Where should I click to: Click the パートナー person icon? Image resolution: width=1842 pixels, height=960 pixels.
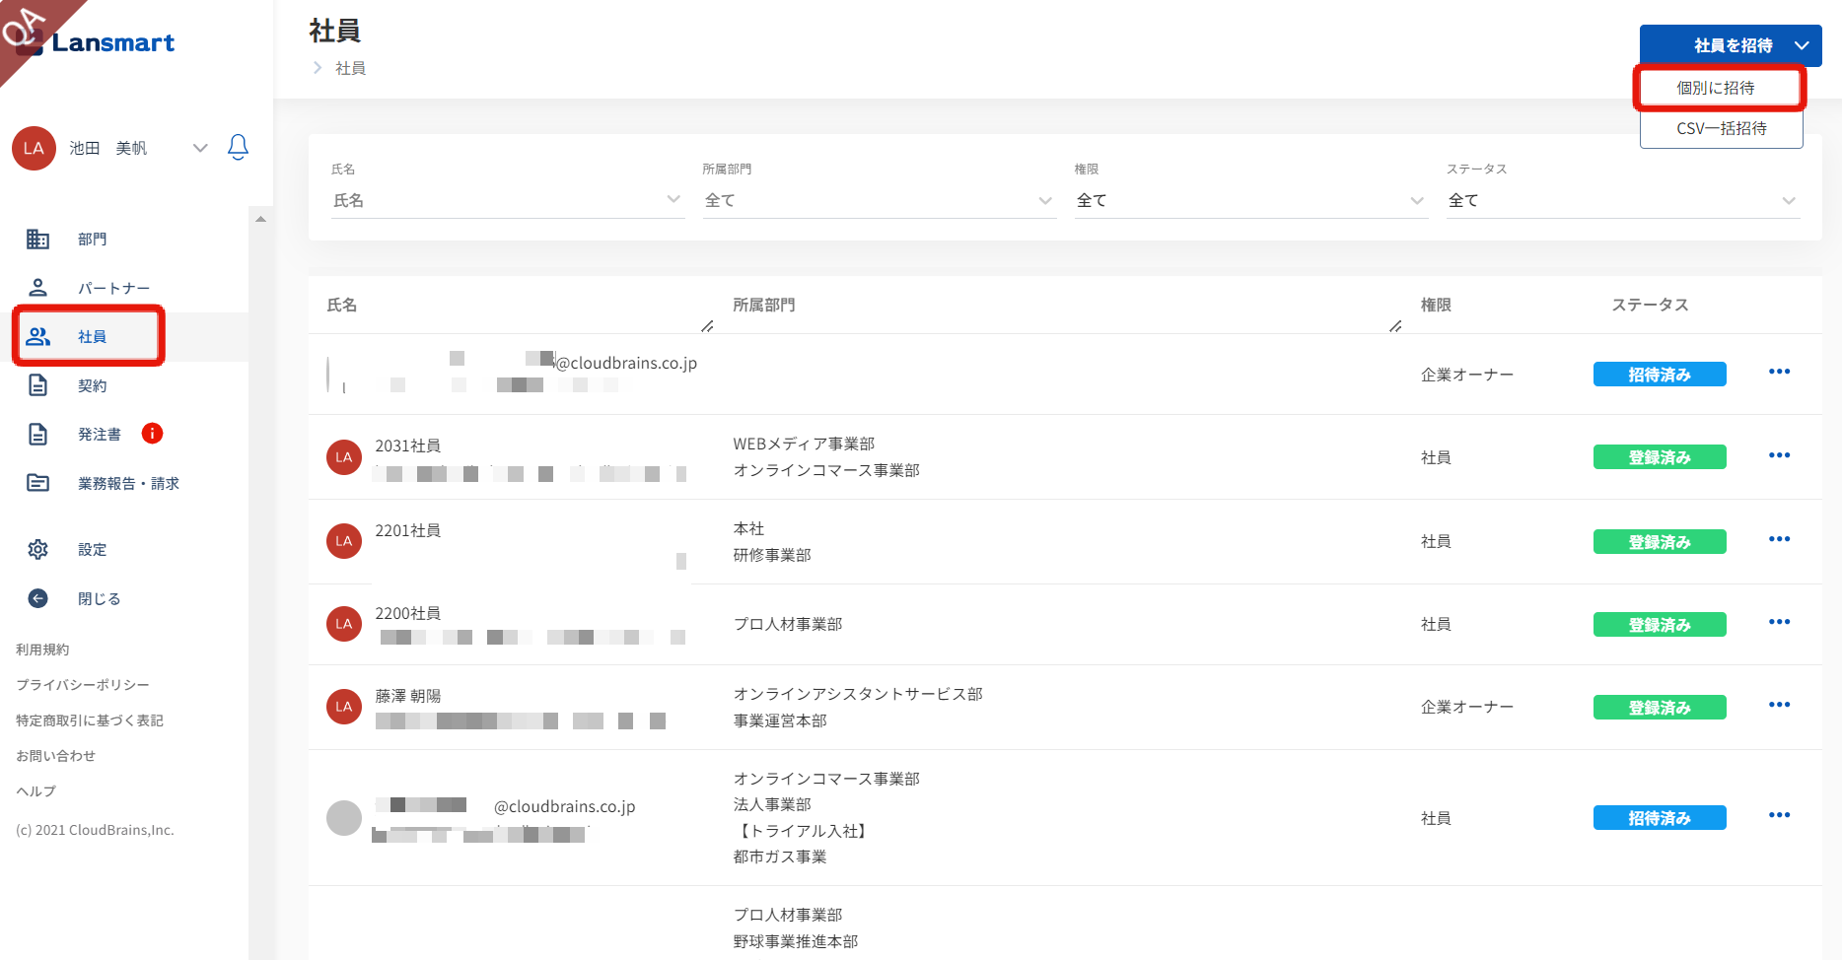point(37,288)
